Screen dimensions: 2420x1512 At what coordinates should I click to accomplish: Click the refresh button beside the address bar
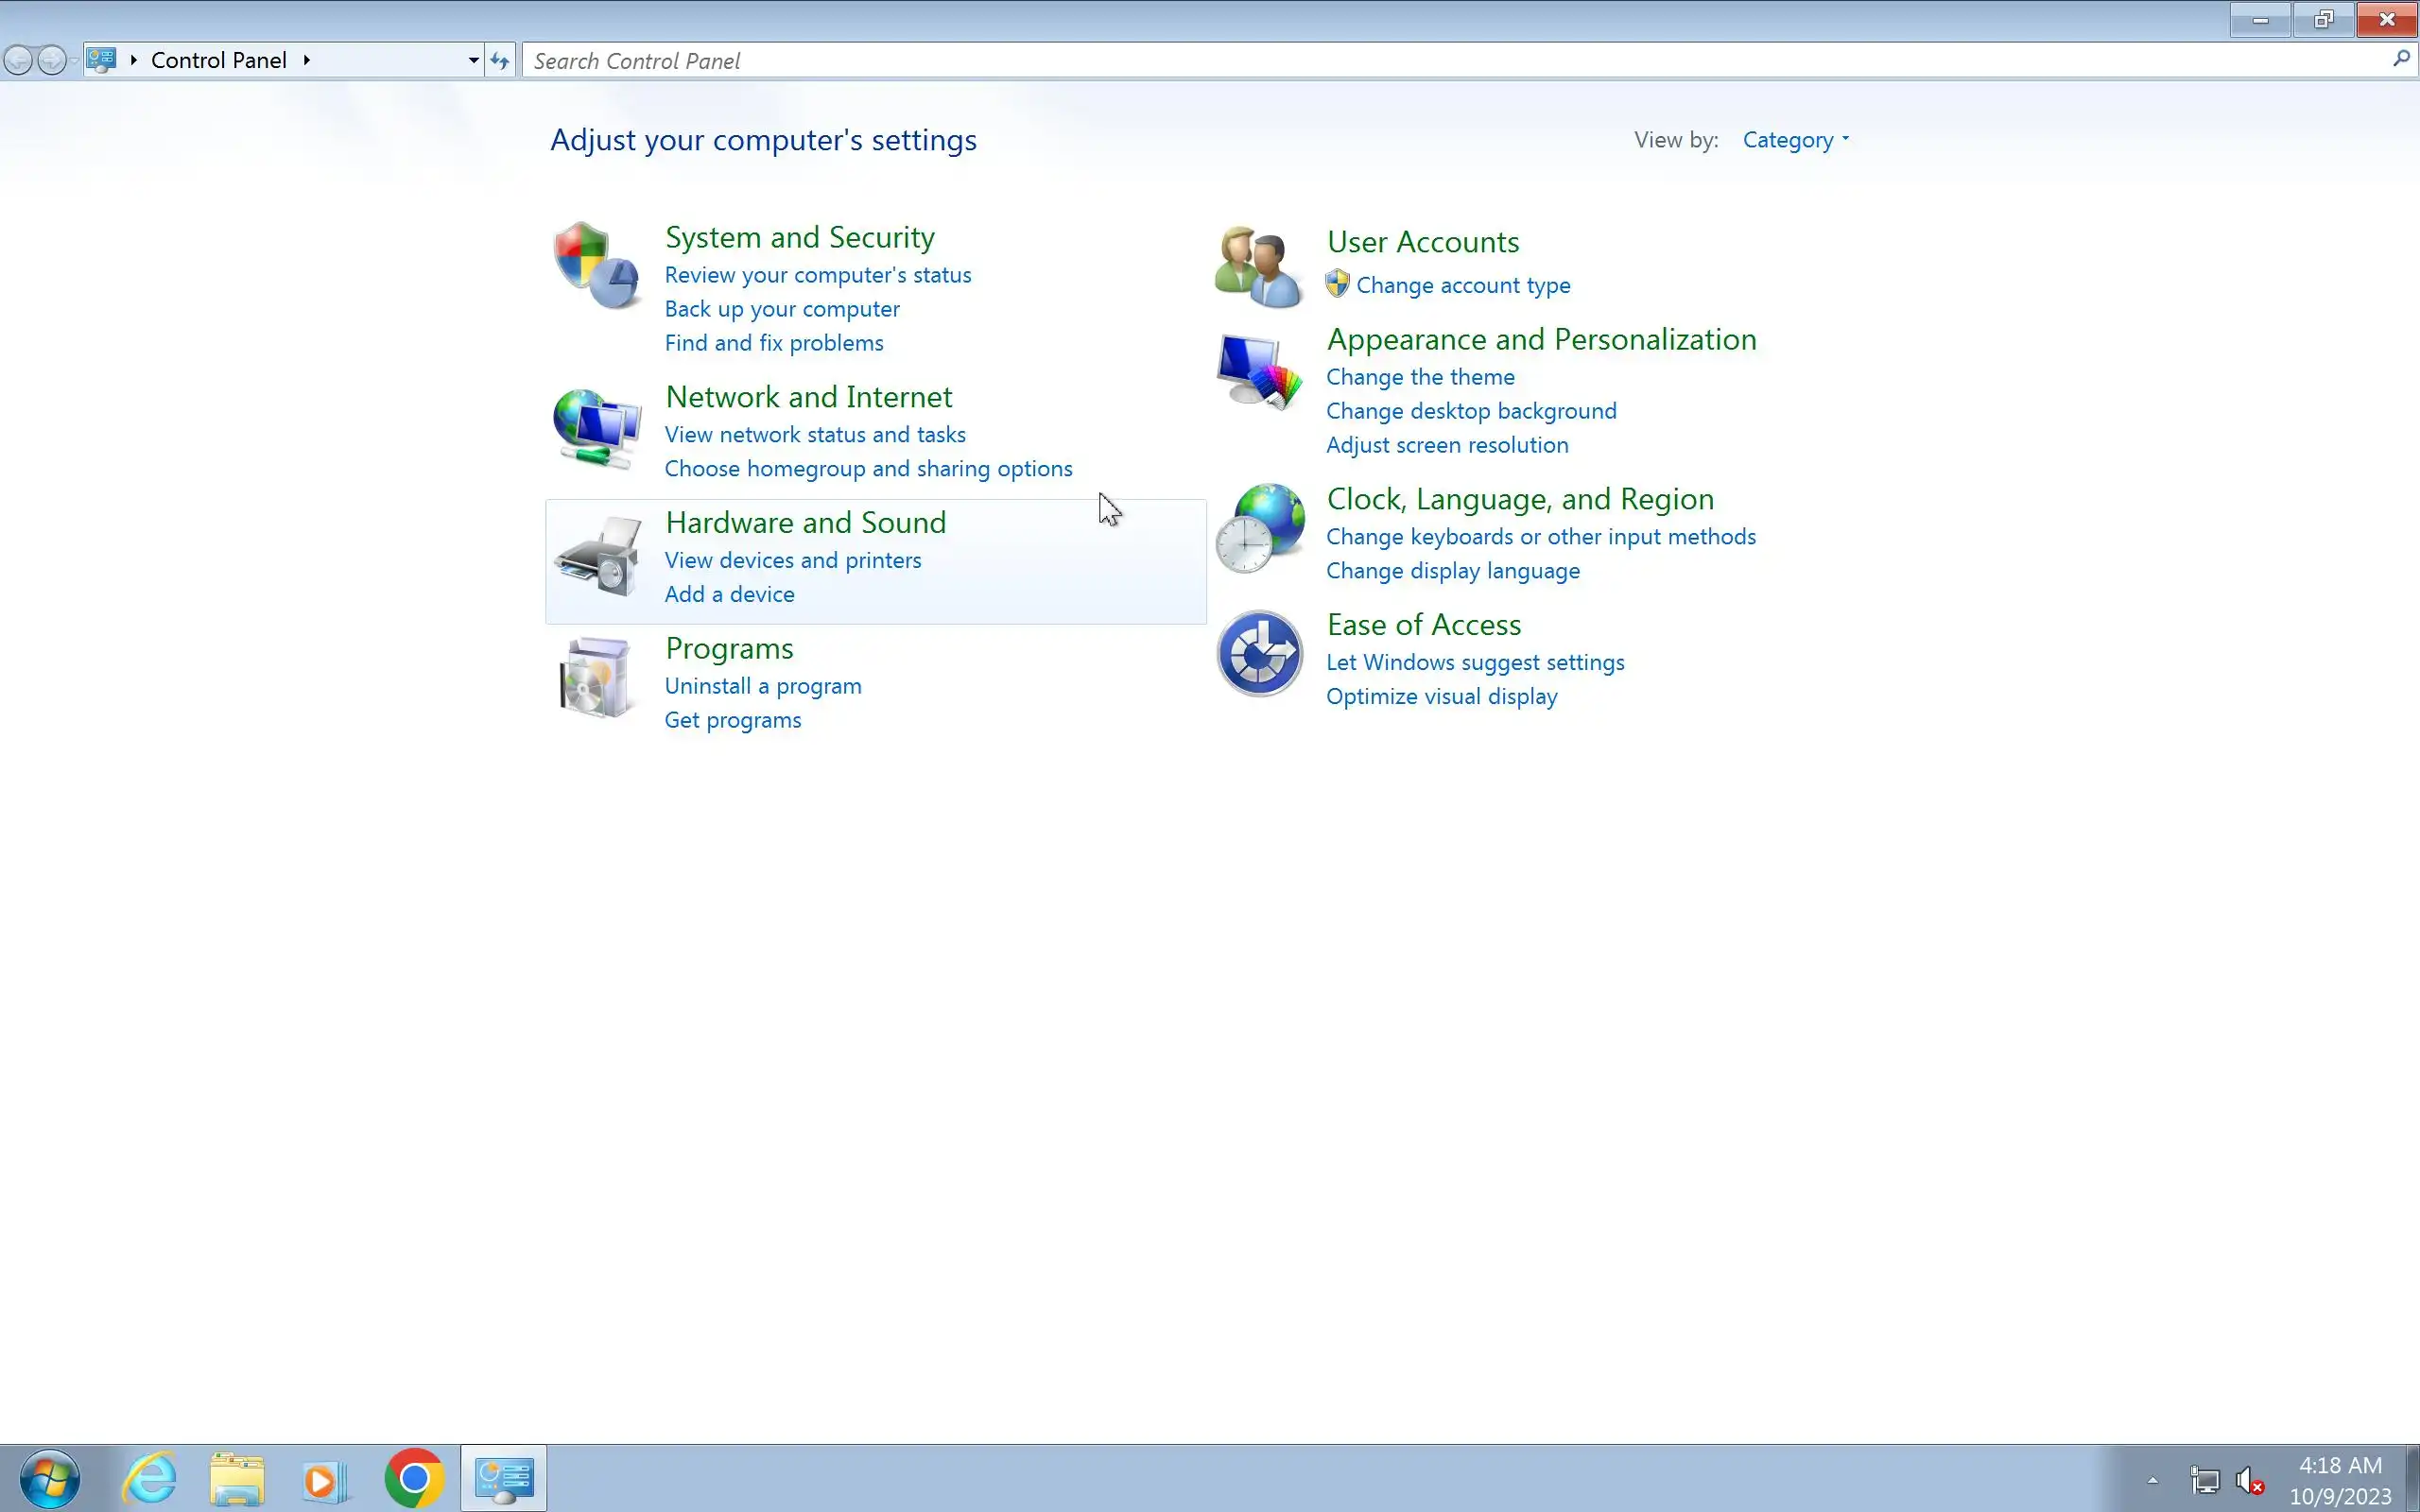pos(500,61)
